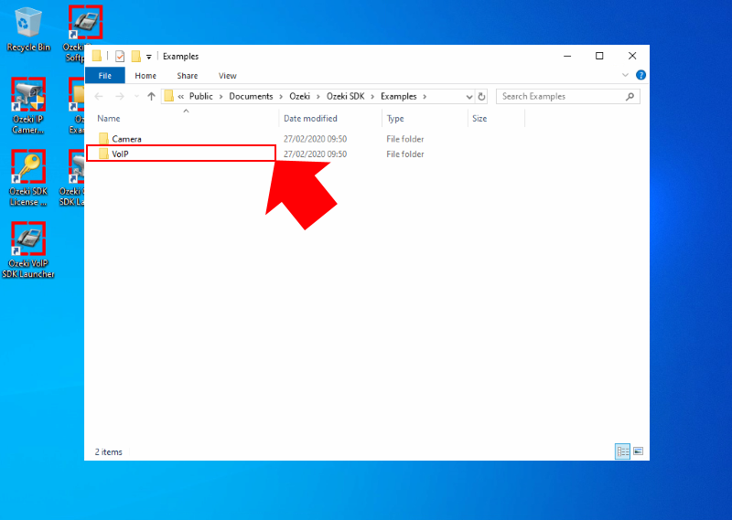Image resolution: width=732 pixels, height=520 pixels.
Task: Click Camera folder's File folder type
Action: click(405, 139)
